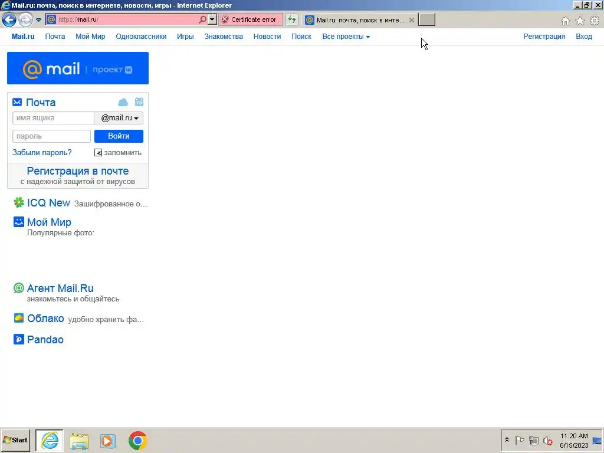Viewport: 604px width, 453px height.
Task: Open the Мой Мир service link
Action: click(x=49, y=222)
